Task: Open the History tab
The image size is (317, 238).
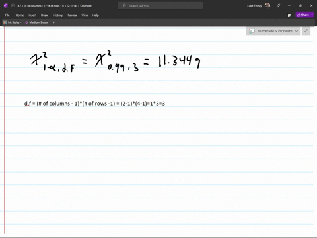Action: pyautogui.click(x=58, y=15)
